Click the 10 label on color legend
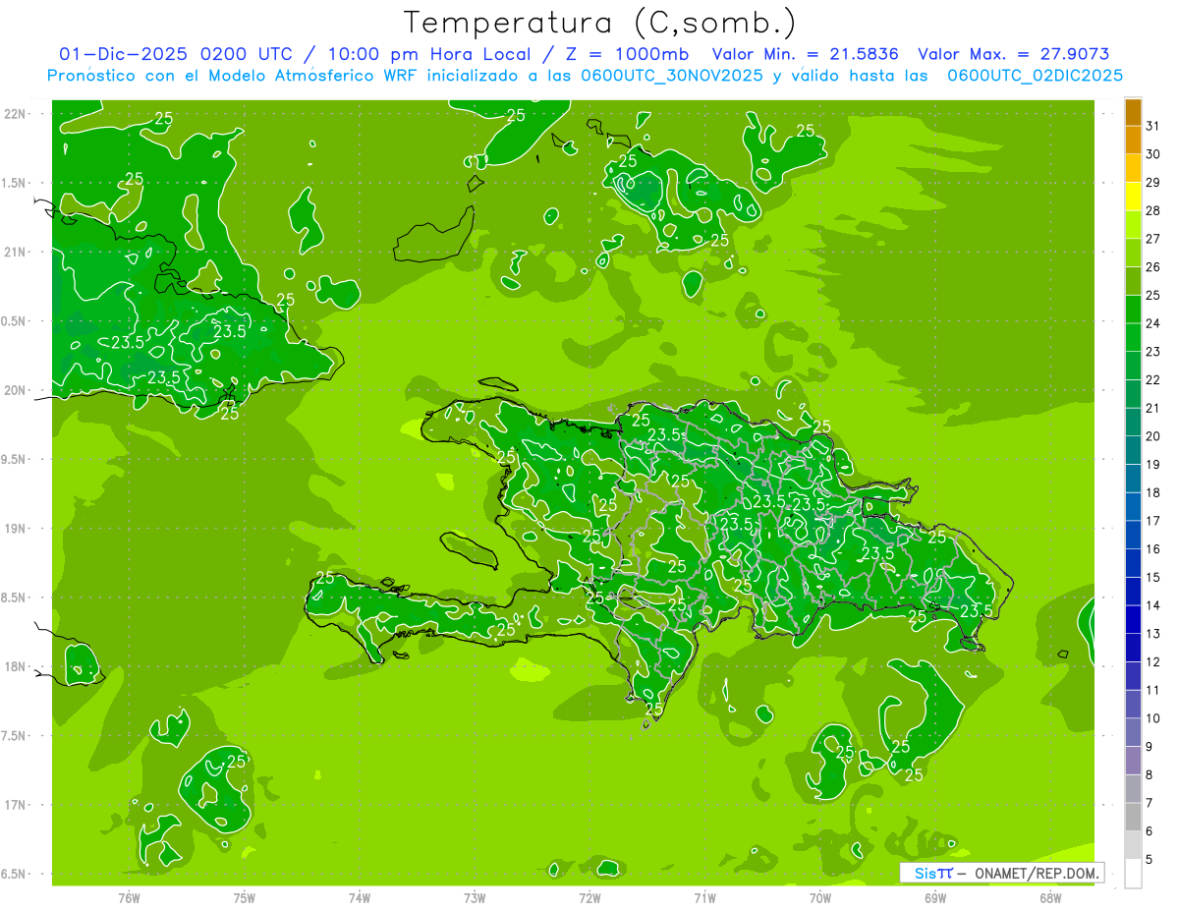Screen dimensions: 1179x911 point(1153,718)
